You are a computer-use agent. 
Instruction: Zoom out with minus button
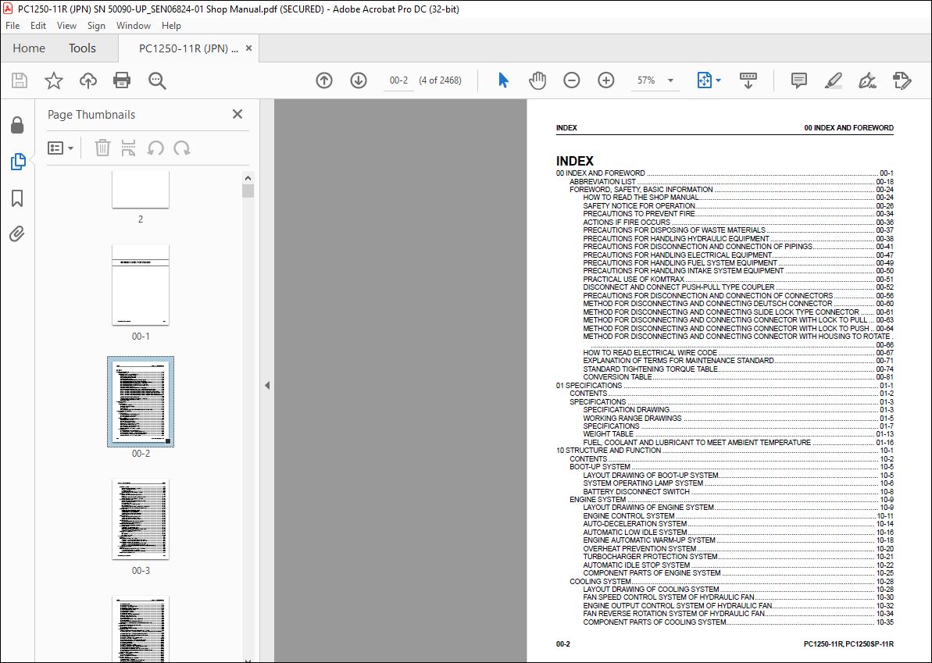pos(571,80)
